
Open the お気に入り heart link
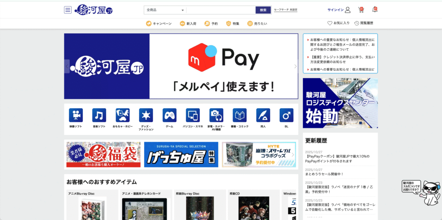click(x=338, y=23)
